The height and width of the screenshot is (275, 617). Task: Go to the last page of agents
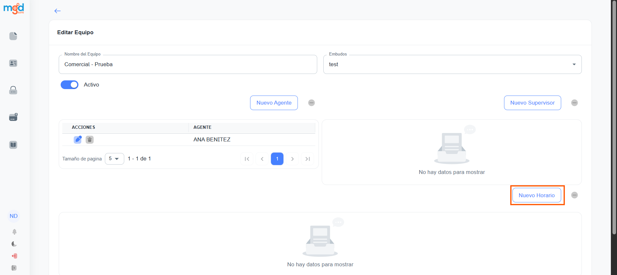[x=308, y=159]
